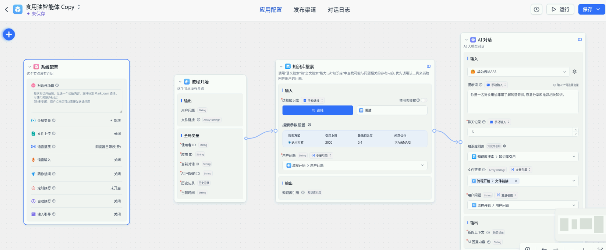Click the 运行 button

point(560,9)
